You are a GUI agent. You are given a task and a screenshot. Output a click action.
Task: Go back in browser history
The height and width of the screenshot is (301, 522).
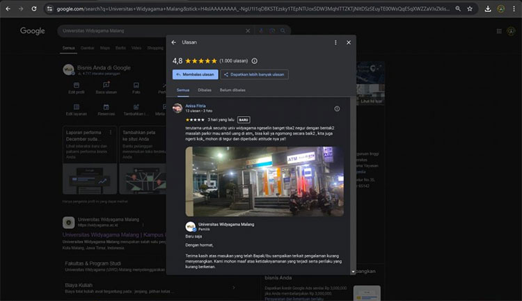point(8,9)
